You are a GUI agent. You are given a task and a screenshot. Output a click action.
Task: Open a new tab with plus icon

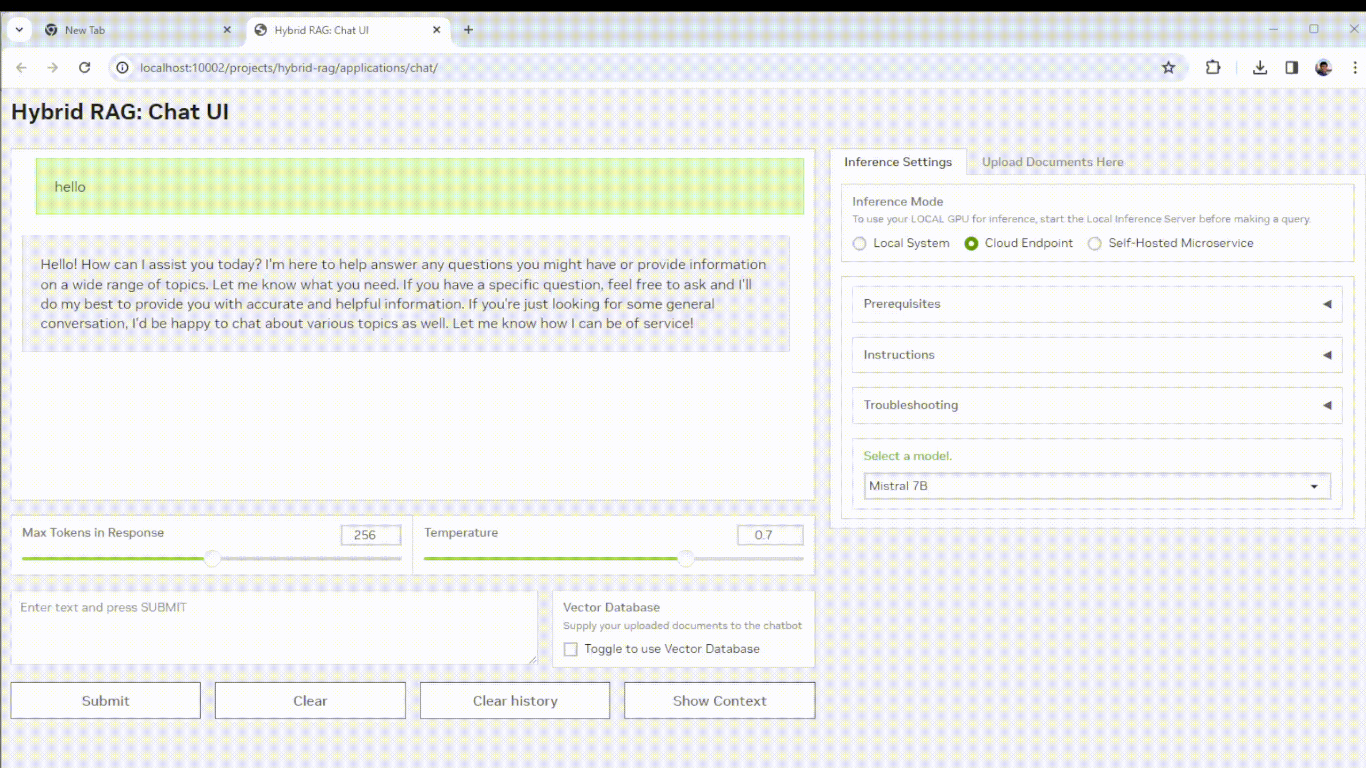click(468, 30)
